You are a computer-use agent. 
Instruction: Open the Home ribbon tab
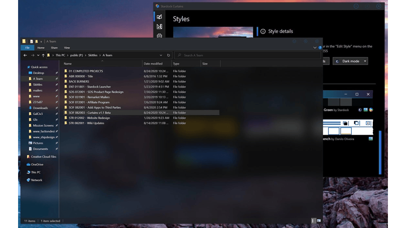pyautogui.click(x=41, y=48)
